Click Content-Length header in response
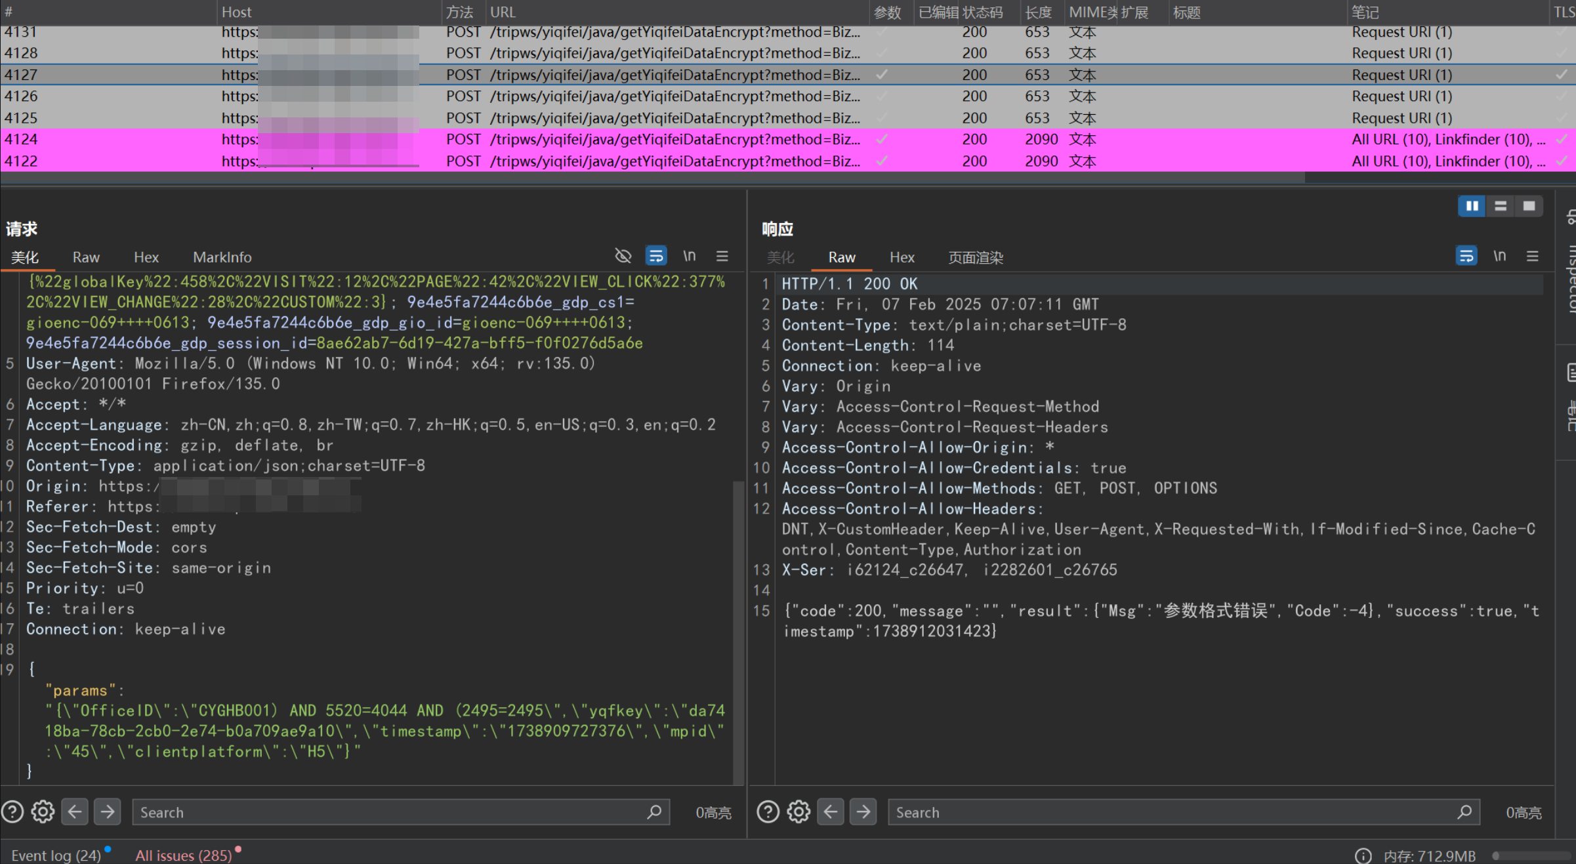This screenshot has width=1576, height=864. coord(868,345)
